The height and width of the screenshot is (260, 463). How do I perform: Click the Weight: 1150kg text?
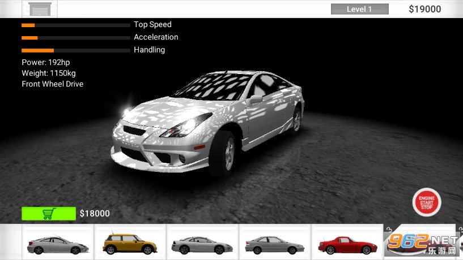coord(49,73)
